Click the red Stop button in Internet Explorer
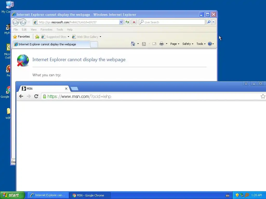 pyautogui.click(x=134, y=22)
